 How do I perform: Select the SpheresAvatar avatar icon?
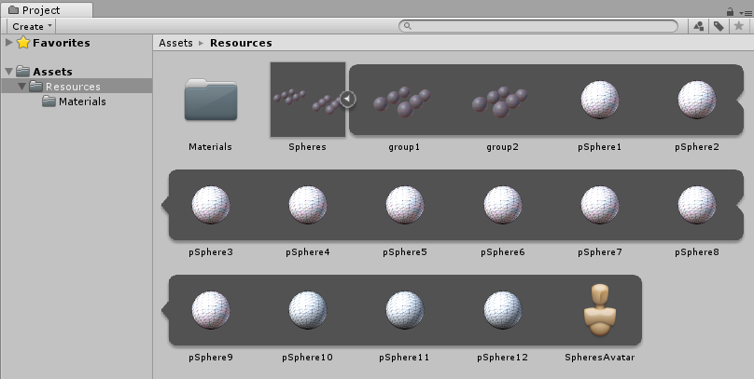point(598,310)
